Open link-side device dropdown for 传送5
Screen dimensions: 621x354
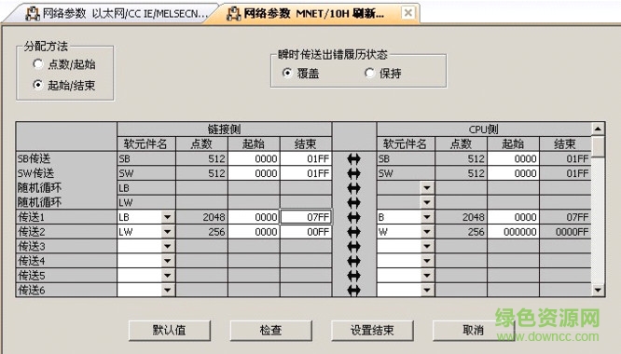[x=168, y=276]
